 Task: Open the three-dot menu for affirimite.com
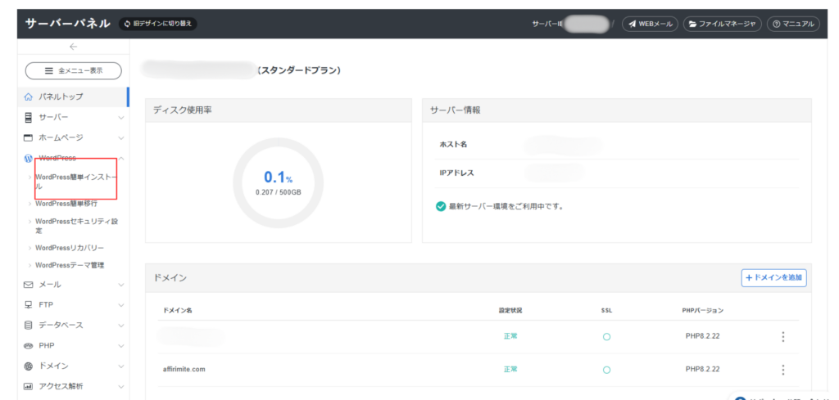pos(783,370)
